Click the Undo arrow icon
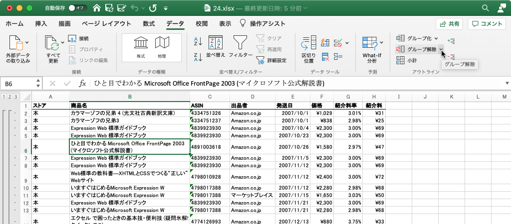 [x=135, y=8]
